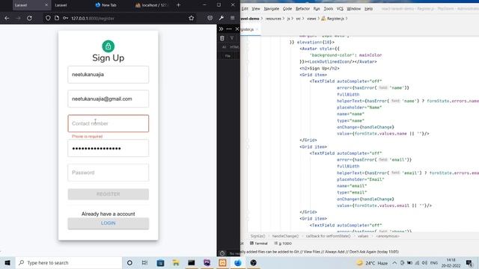Click the Register.js breadcrumb in PhpStorm
This screenshot has height=269, width=479.
point(332,19)
